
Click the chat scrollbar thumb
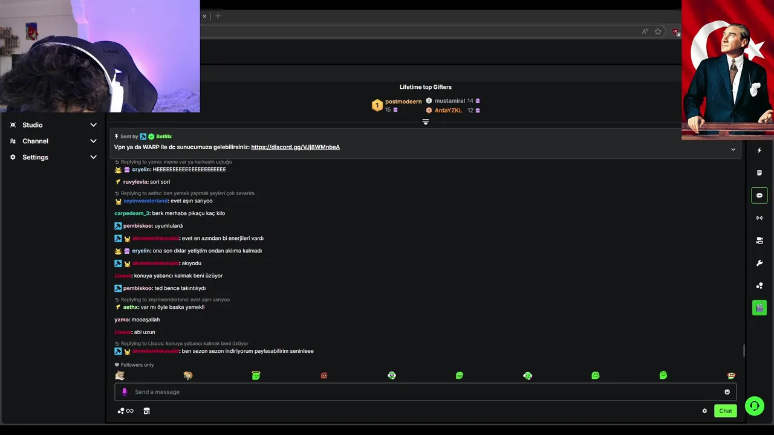coord(744,350)
